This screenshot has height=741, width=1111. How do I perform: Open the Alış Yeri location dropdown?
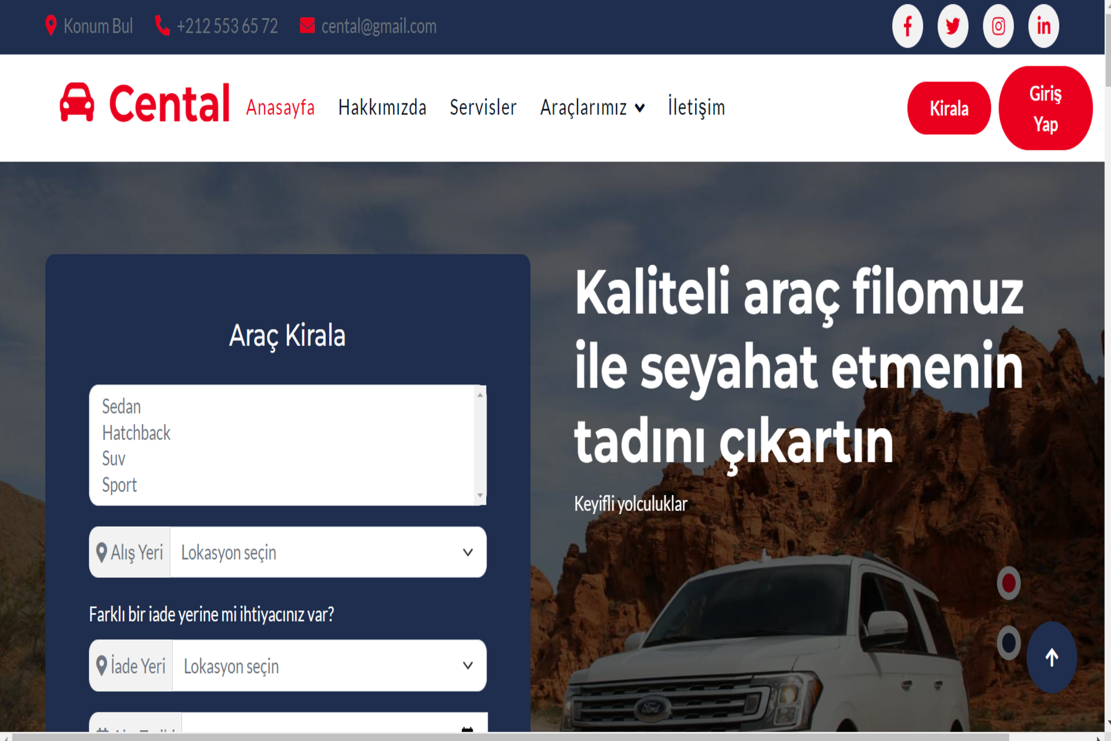coord(327,552)
